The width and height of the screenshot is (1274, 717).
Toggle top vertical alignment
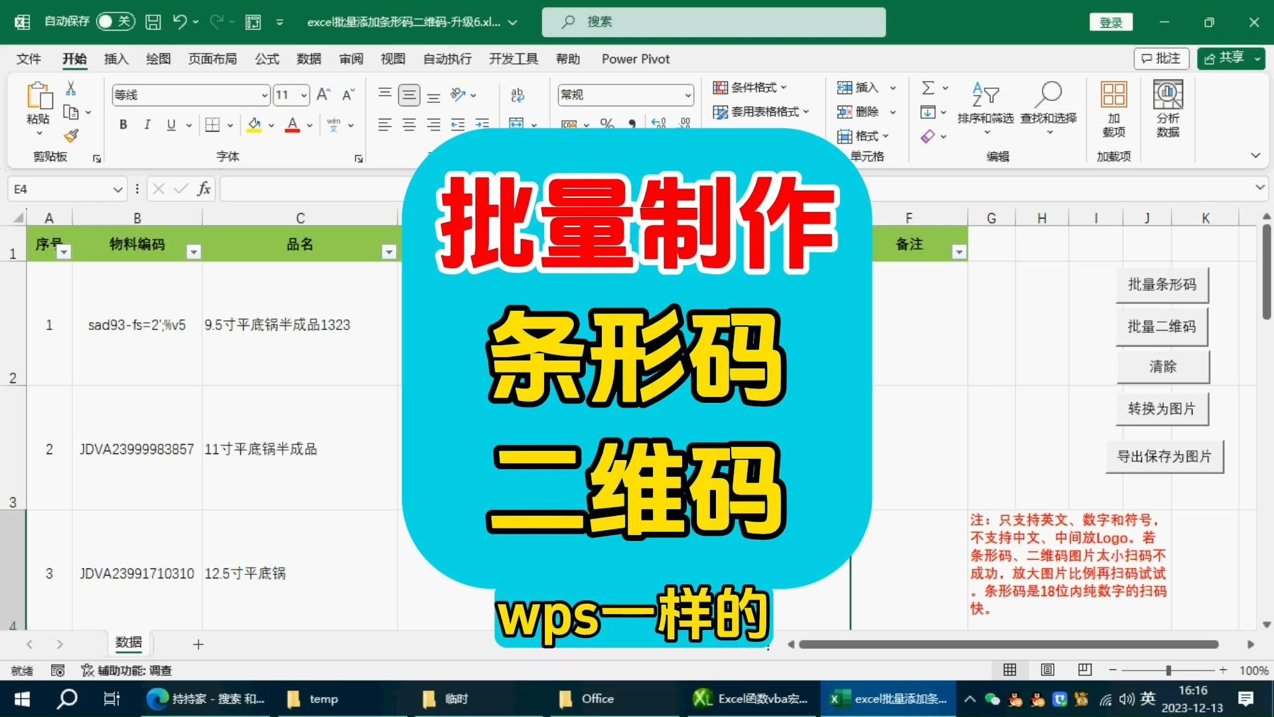[x=385, y=95]
